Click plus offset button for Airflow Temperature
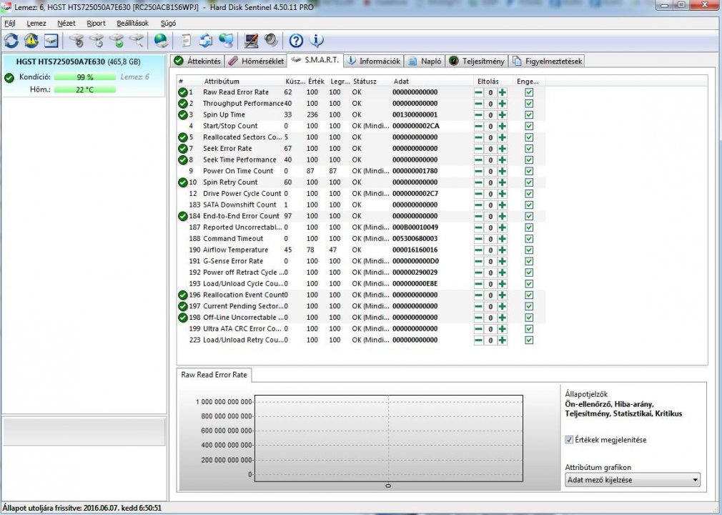The image size is (722, 515). tap(503, 250)
